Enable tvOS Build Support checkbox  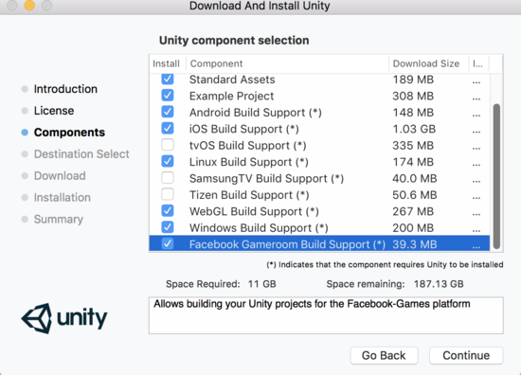point(168,145)
